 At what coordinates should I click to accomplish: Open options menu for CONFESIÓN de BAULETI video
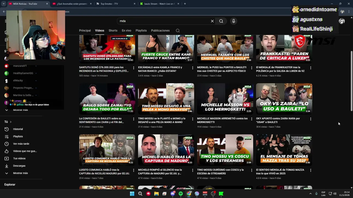click(134, 119)
